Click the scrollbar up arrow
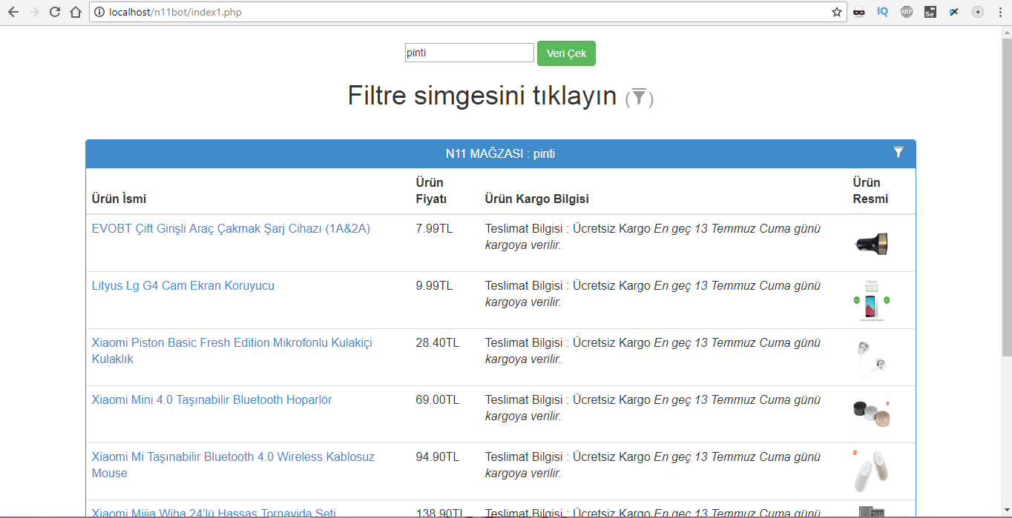 point(1006,31)
